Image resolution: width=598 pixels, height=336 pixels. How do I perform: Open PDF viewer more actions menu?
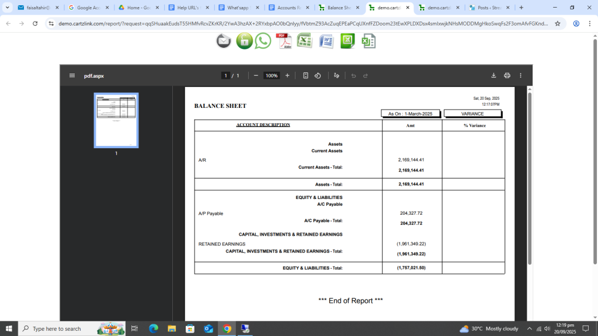click(x=520, y=75)
